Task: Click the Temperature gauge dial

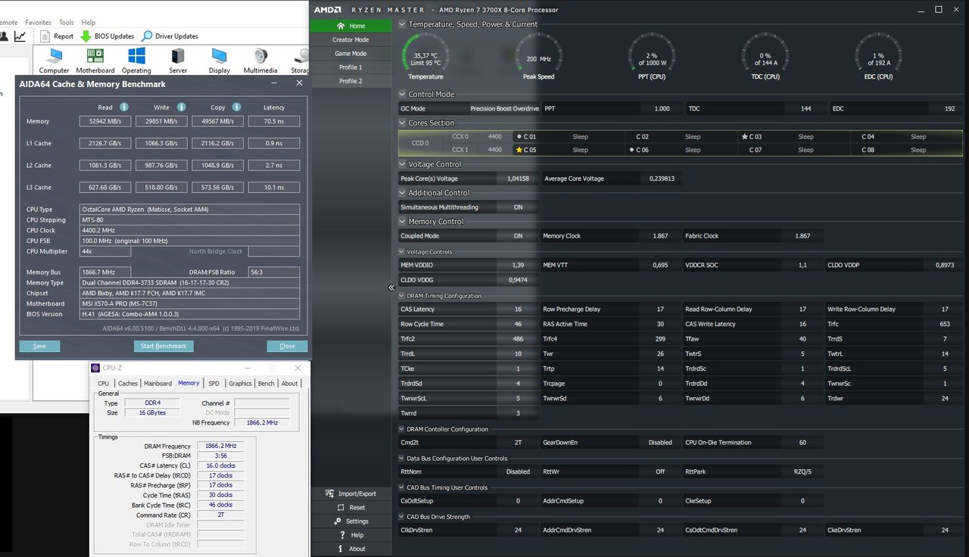Action: (425, 54)
